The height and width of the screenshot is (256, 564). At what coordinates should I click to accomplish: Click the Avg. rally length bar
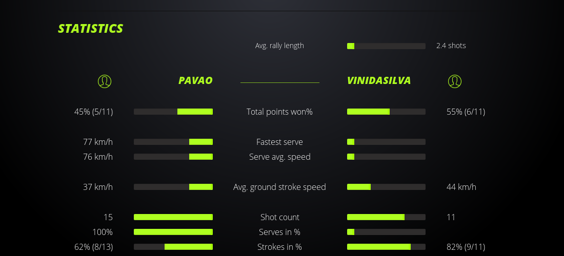point(386,46)
